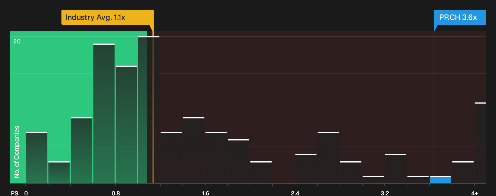This screenshot has width=496, height=196.
Task: Click the PS axis label
Action: click(x=15, y=193)
